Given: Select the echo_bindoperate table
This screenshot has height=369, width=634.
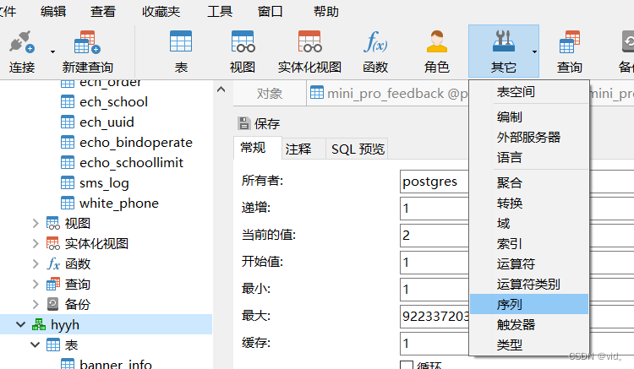Looking at the screenshot, I should [x=136, y=143].
